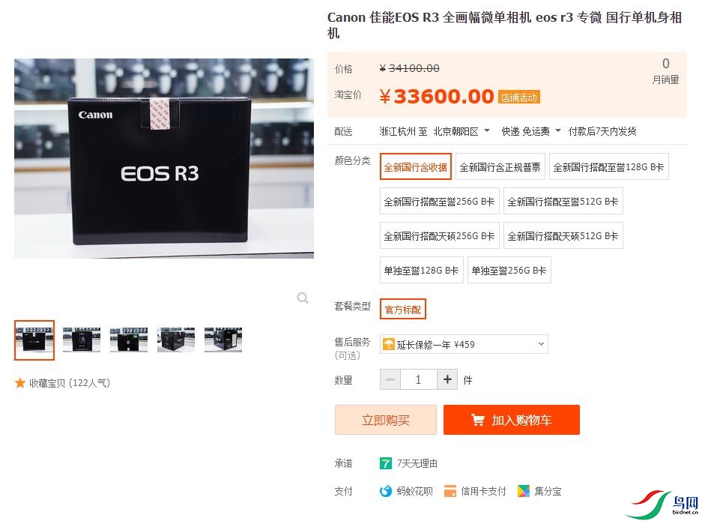702x524 pixels.
Task: Select option 全新国行含正规普票
Action: pos(500,167)
